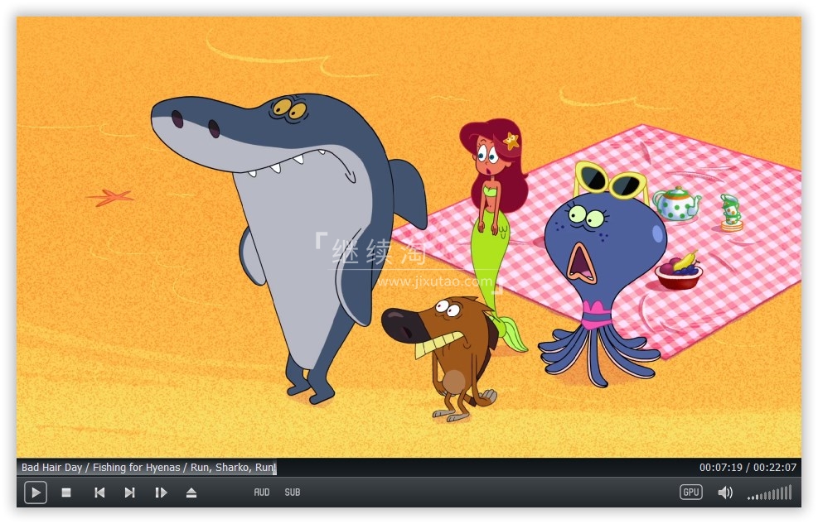Mute audio using the speaker icon
Image resolution: width=818 pixels, height=524 pixels.
coord(725,493)
